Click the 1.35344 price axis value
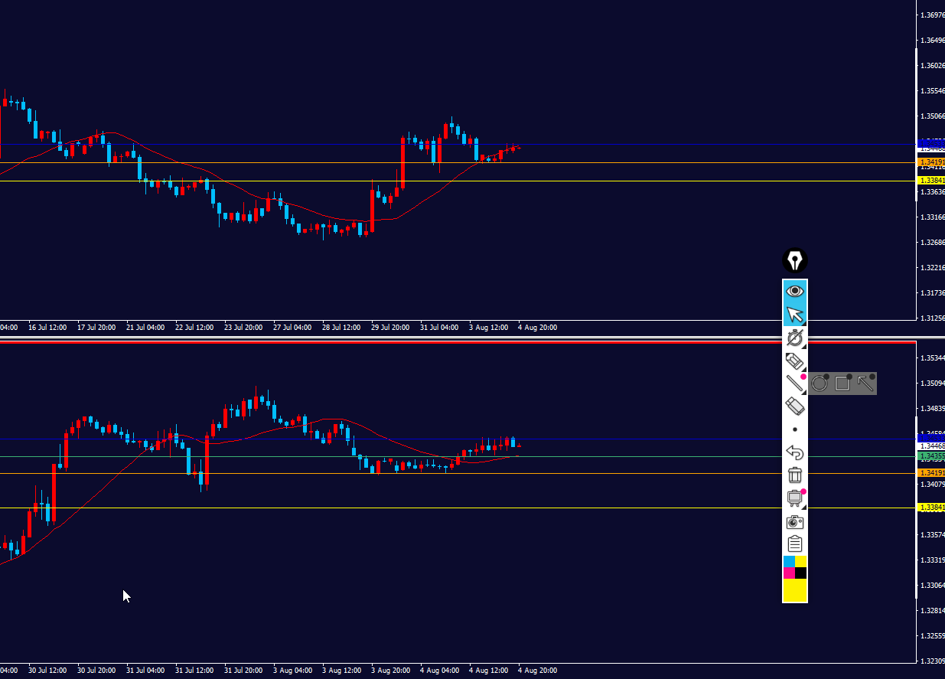This screenshot has height=679, width=945. (x=933, y=357)
